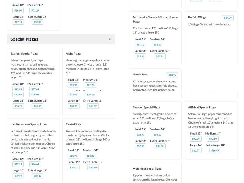Open the Victoria's Special Pizza item
Viewport: 244px width, 183px height.
click(147, 169)
